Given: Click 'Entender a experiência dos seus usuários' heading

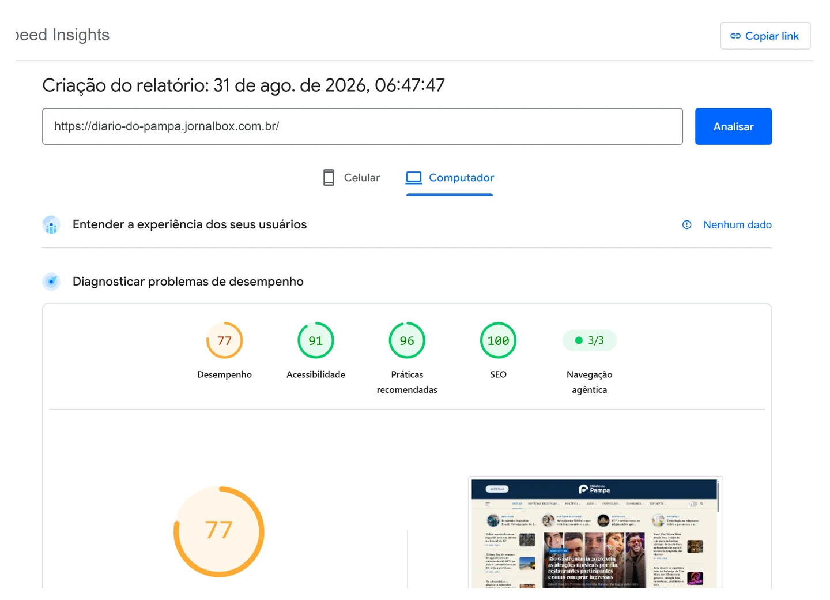Looking at the screenshot, I should (x=190, y=224).
